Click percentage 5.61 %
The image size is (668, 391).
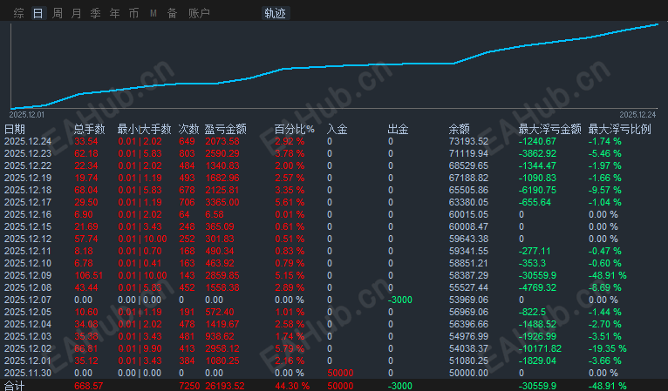pos(290,203)
